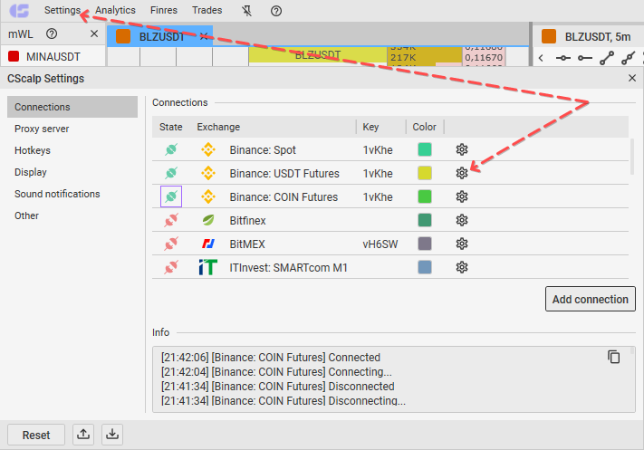Click the mWL watchlist help icon
Screen dimensions: 644x450
52,34
